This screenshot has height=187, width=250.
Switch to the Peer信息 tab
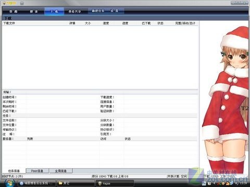point(37,171)
